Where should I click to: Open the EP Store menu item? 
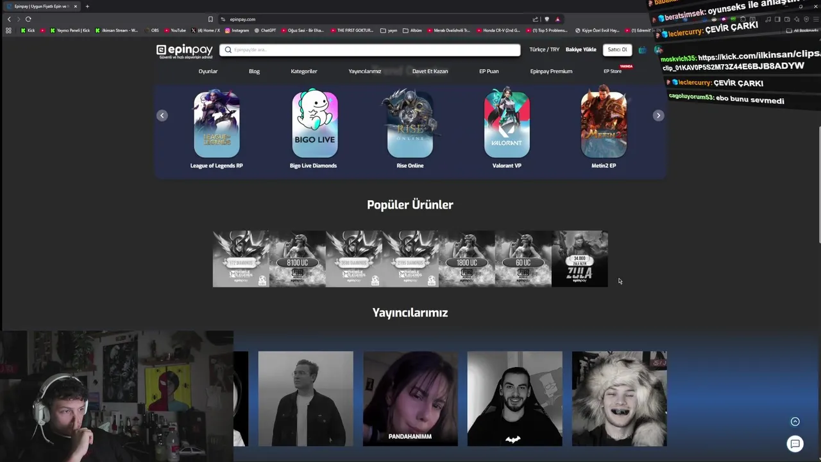point(613,71)
